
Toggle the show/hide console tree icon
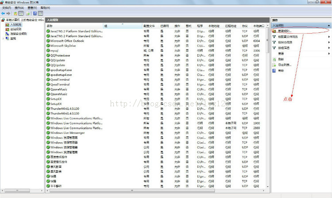tap(21, 13)
